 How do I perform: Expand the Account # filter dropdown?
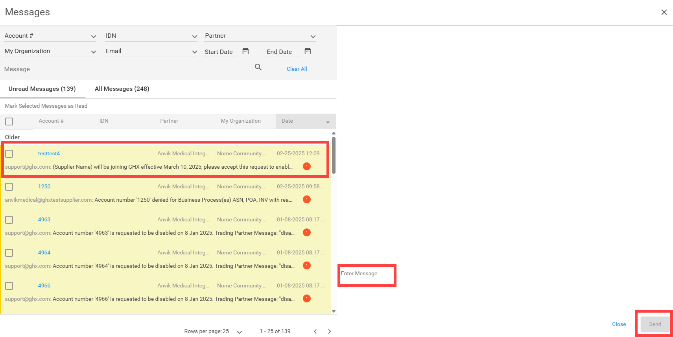93,37
